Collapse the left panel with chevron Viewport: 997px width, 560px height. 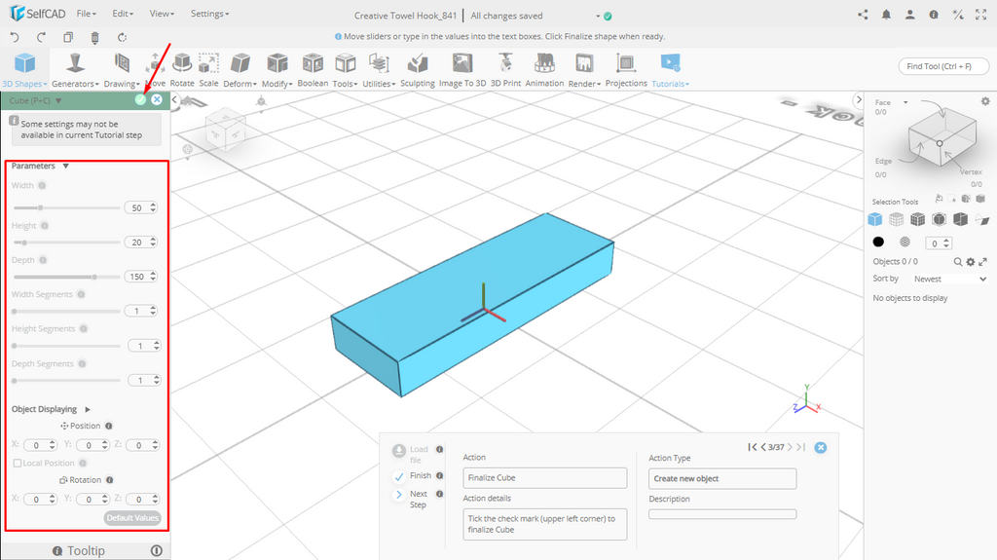175,100
